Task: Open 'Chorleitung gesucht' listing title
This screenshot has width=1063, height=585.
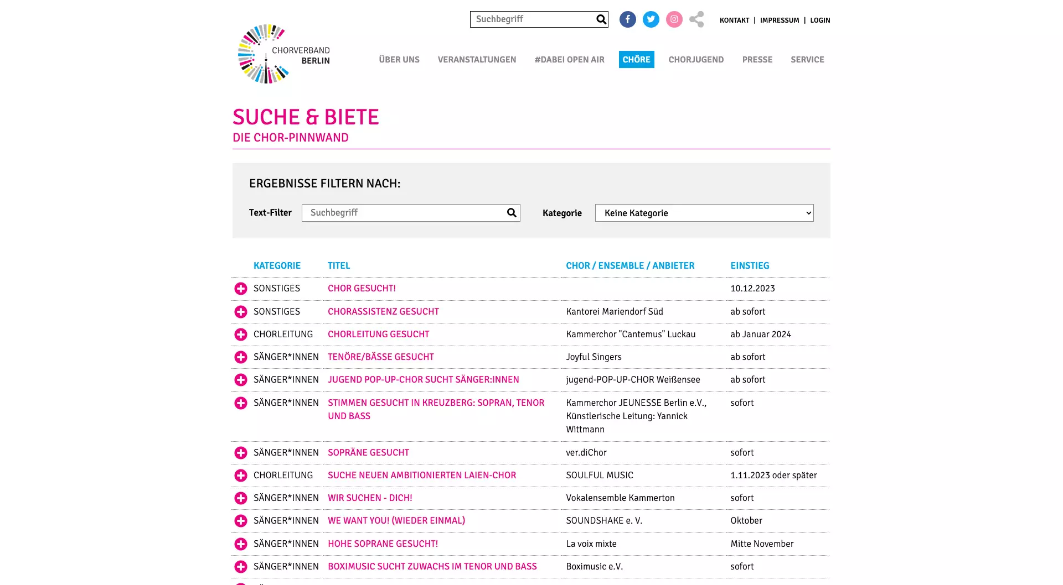Action: coord(378,335)
